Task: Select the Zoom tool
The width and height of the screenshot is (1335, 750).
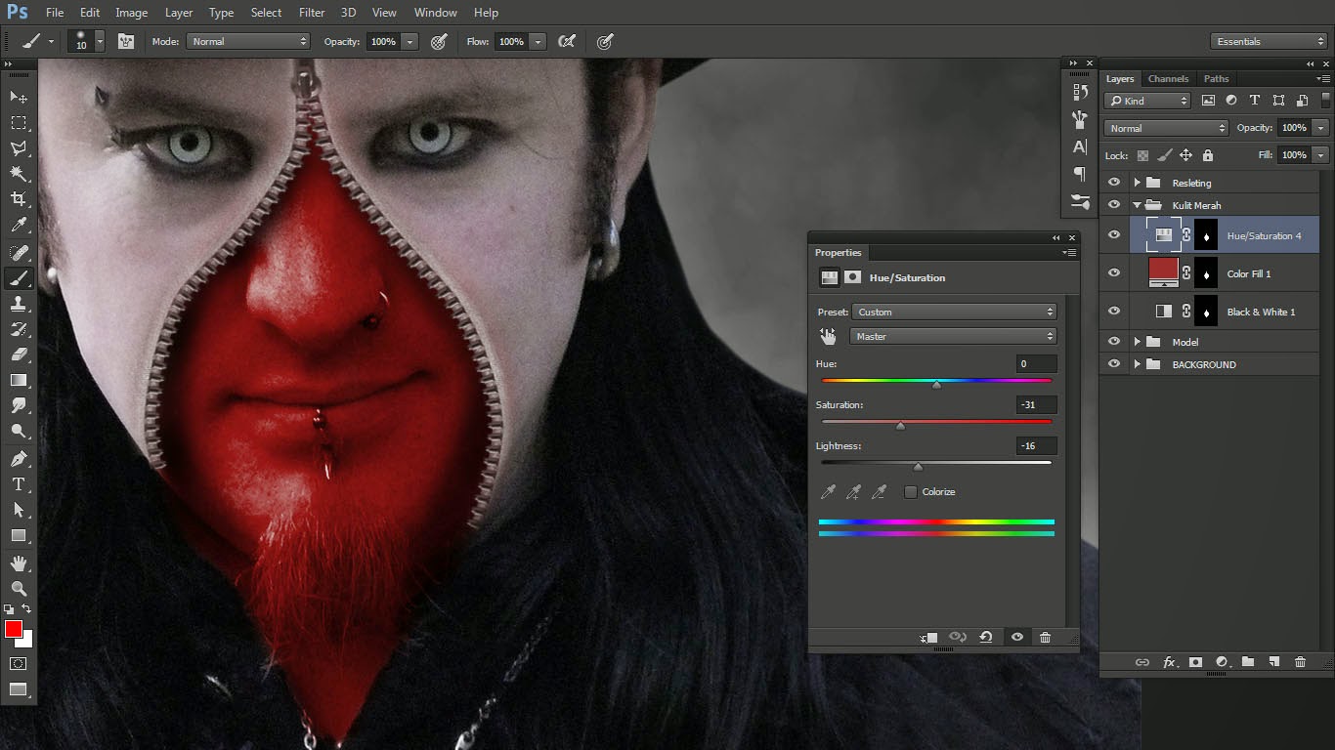Action: point(19,589)
